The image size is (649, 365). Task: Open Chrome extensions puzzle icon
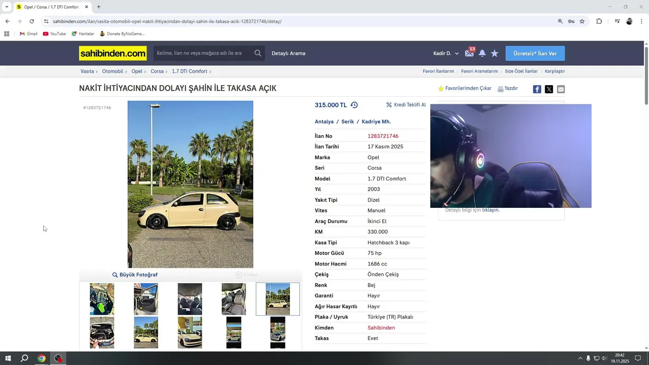[599, 21]
